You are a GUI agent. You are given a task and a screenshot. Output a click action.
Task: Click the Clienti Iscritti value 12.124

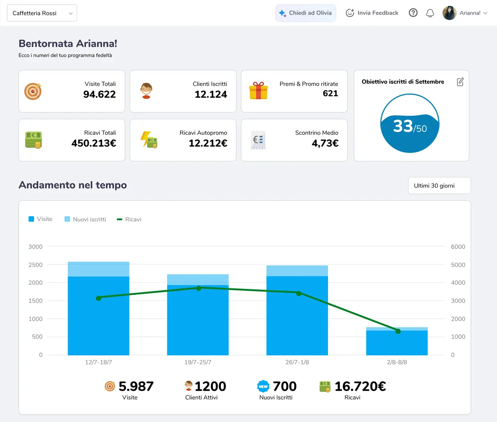click(211, 94)
